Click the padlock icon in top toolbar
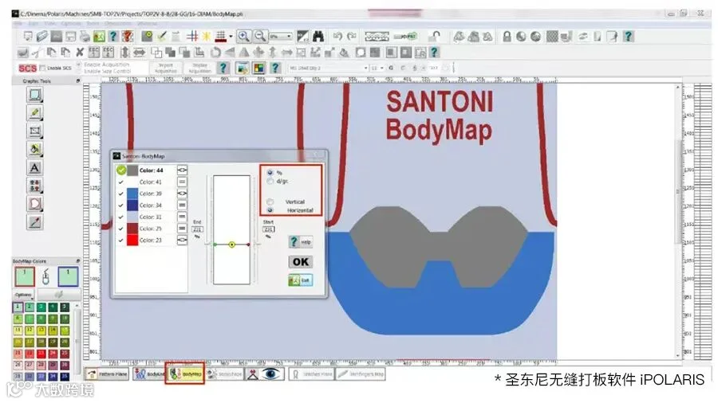The height and width of the screenshot is (403, 718). click(x=507, y=36)
